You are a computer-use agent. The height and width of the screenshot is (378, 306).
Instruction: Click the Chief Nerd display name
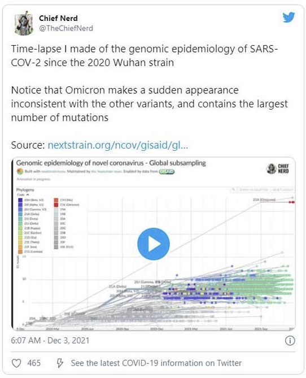tap(58, 18)
